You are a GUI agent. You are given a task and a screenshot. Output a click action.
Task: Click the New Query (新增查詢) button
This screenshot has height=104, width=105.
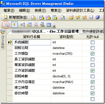15,17
